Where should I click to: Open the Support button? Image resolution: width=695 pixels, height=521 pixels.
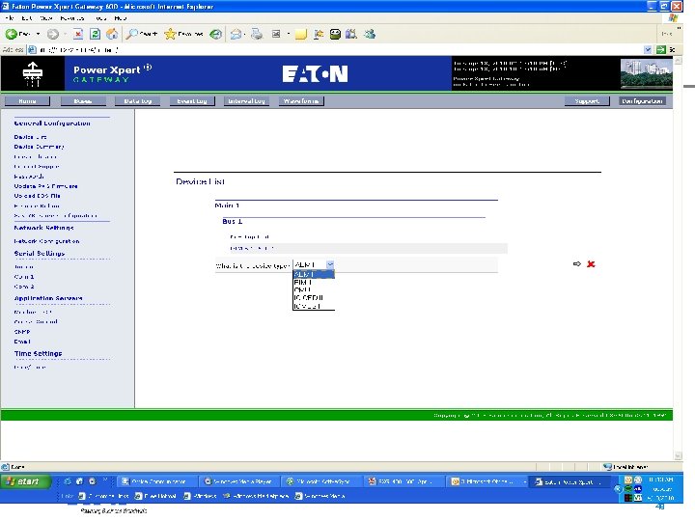[x=587, y=101]
